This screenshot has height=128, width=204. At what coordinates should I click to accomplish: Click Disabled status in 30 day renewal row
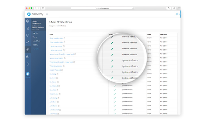coord(150,38)
